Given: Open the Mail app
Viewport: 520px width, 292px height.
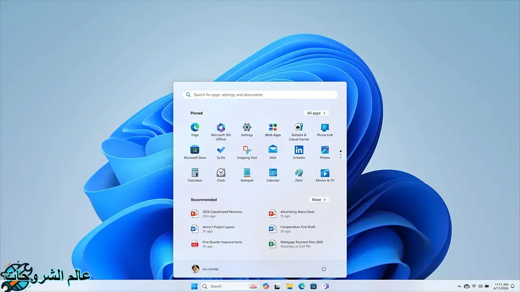Looking at the screenshot, I should (273, 152).
